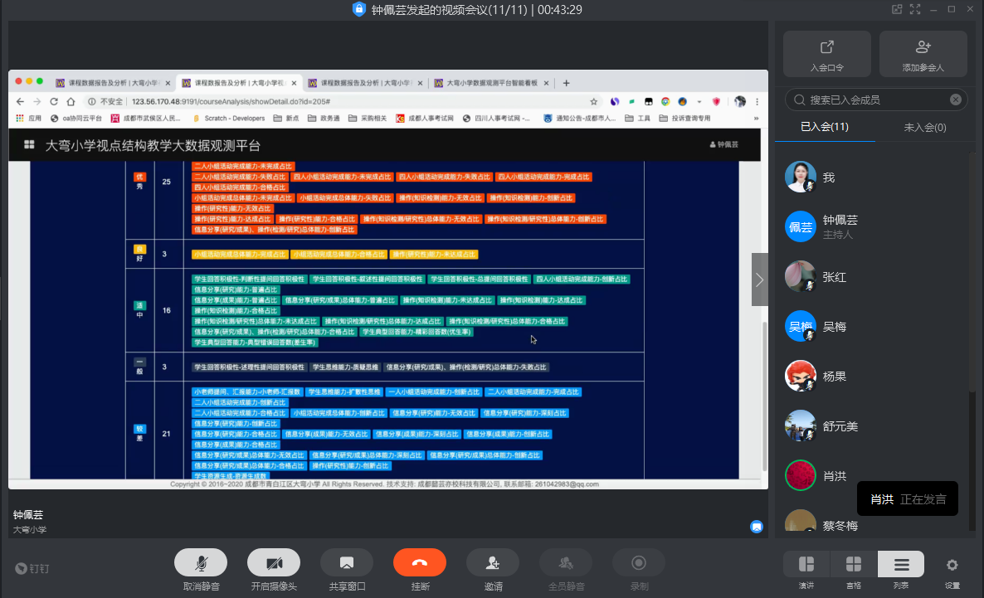
Task: Open Scratch - Developers bookmark
Action: (228, 118)
